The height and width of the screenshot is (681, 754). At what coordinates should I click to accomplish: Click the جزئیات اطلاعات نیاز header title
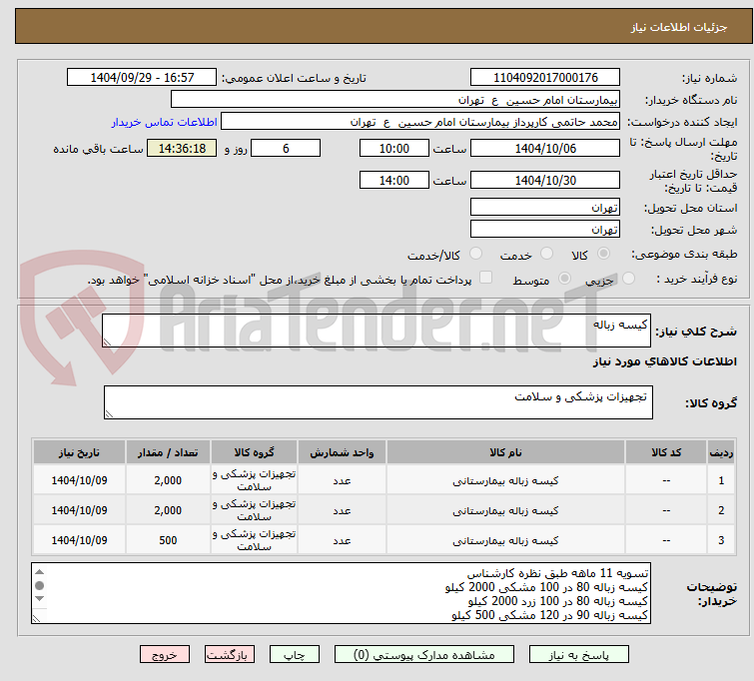[678, 27]
